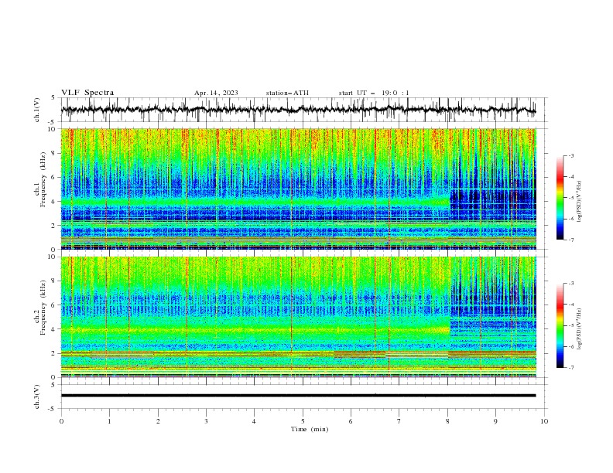Click the ch.3 flat black trace

pos(298,396)
